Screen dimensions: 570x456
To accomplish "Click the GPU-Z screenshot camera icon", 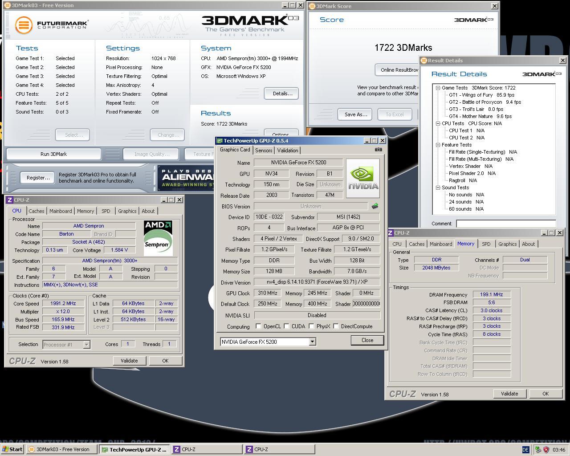I will [378, 150].
